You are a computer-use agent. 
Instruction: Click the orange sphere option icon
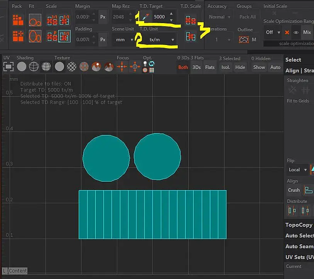tap(145, 70)
